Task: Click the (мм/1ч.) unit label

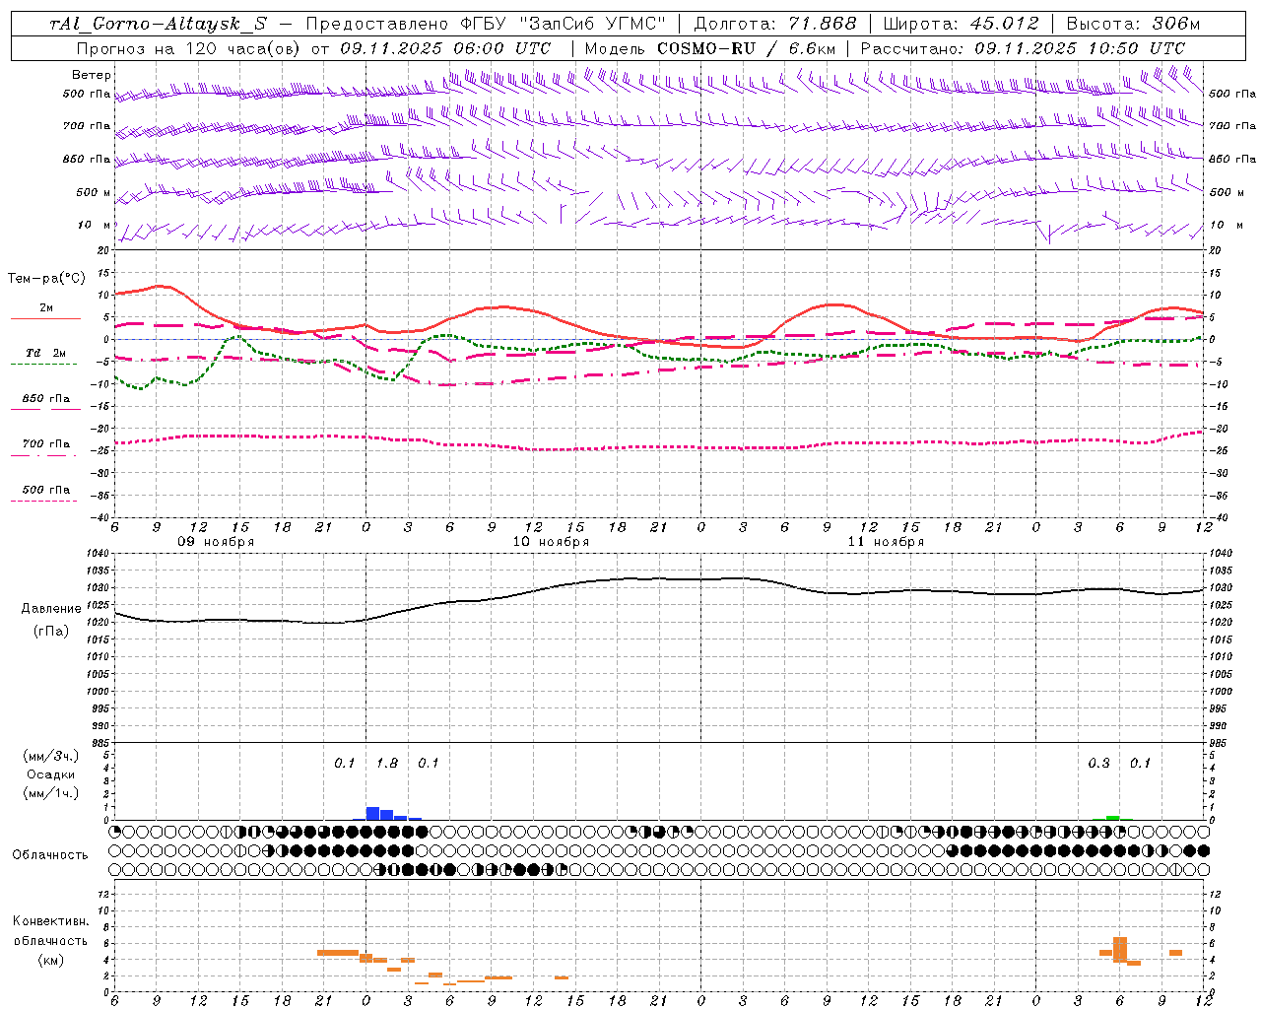Action: click(x=51, y=793)
